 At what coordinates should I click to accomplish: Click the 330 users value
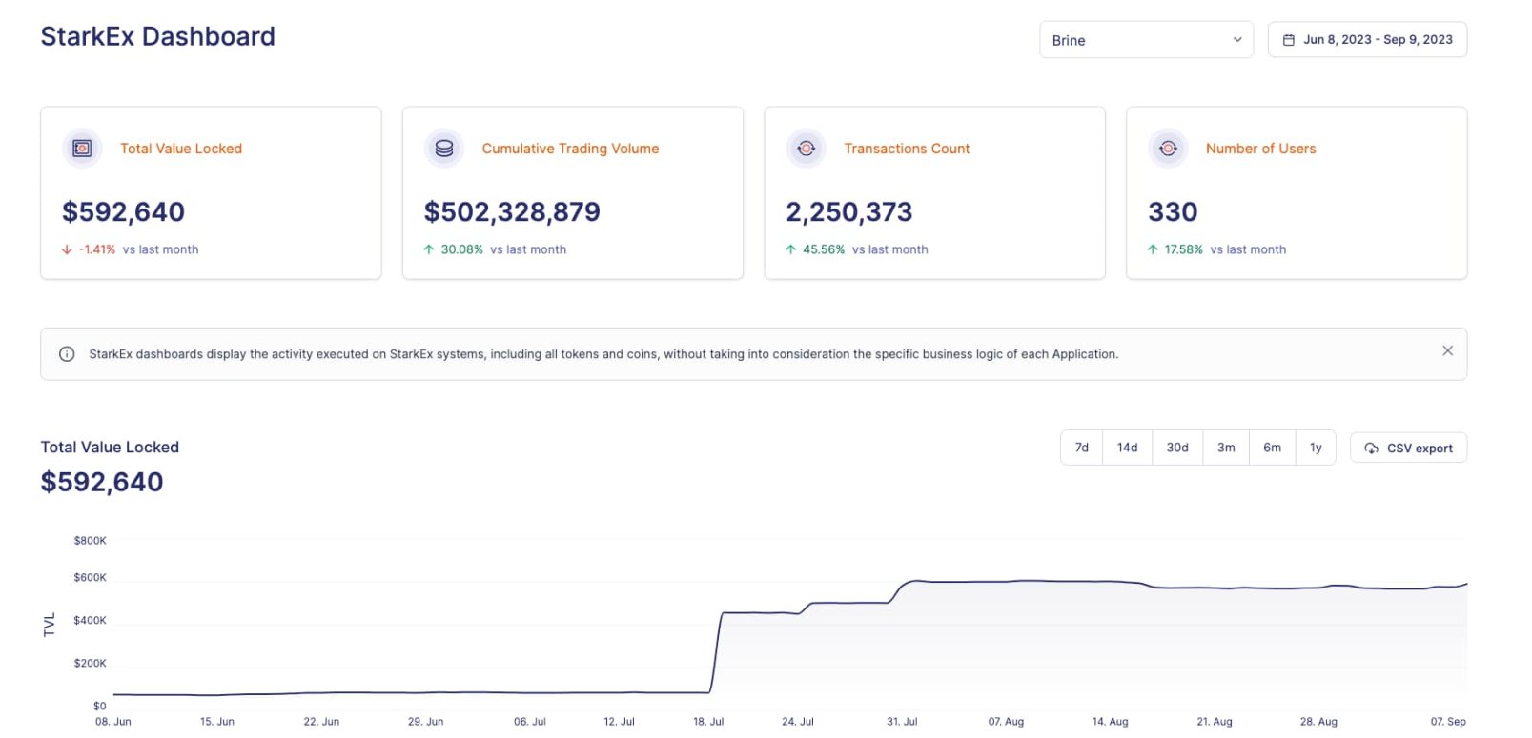click(x=1173, y=211)
